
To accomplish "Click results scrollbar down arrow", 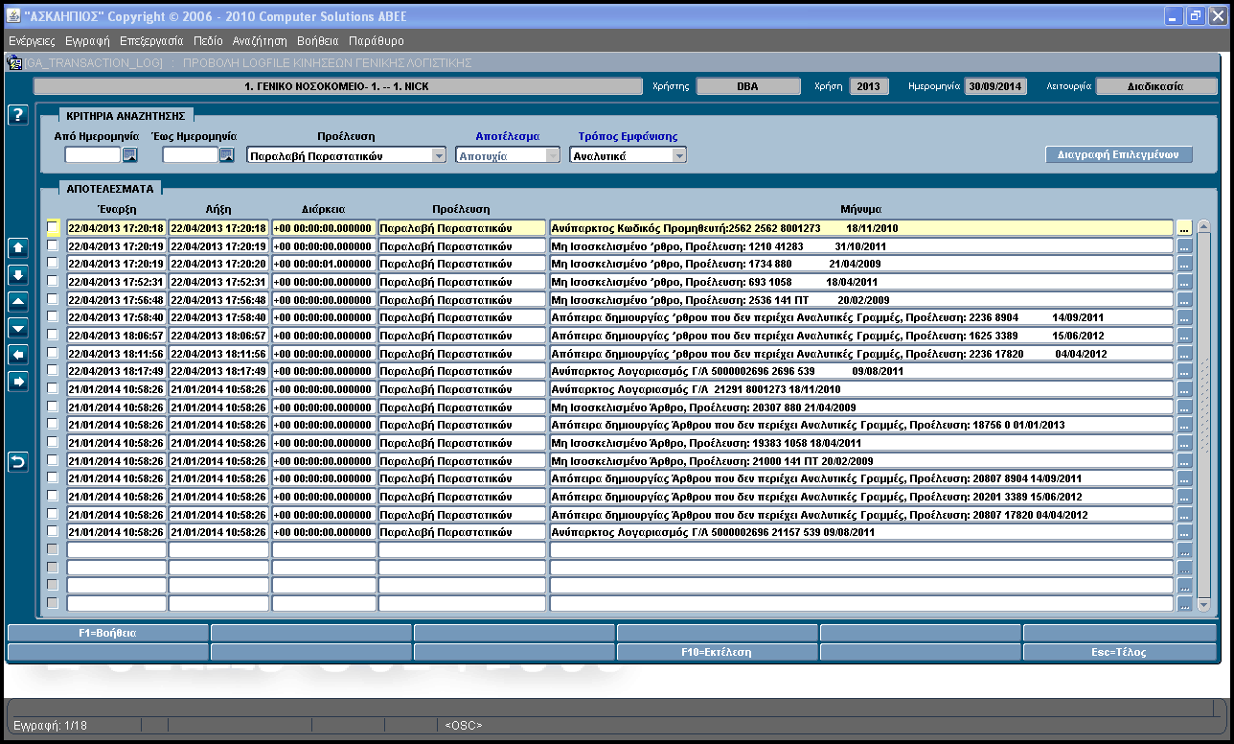I will pos(1204,606).
